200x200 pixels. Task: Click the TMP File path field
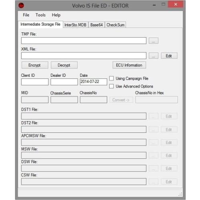84,41
